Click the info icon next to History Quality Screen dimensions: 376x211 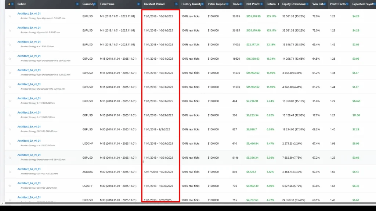pos(203,4)
